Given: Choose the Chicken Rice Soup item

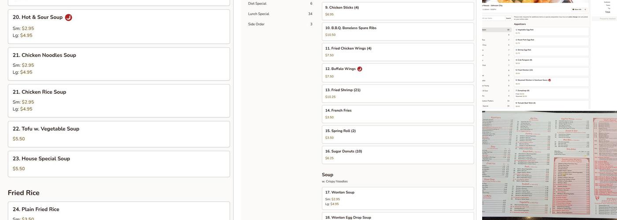Looking at the screenshot, I should coord(119,101).
